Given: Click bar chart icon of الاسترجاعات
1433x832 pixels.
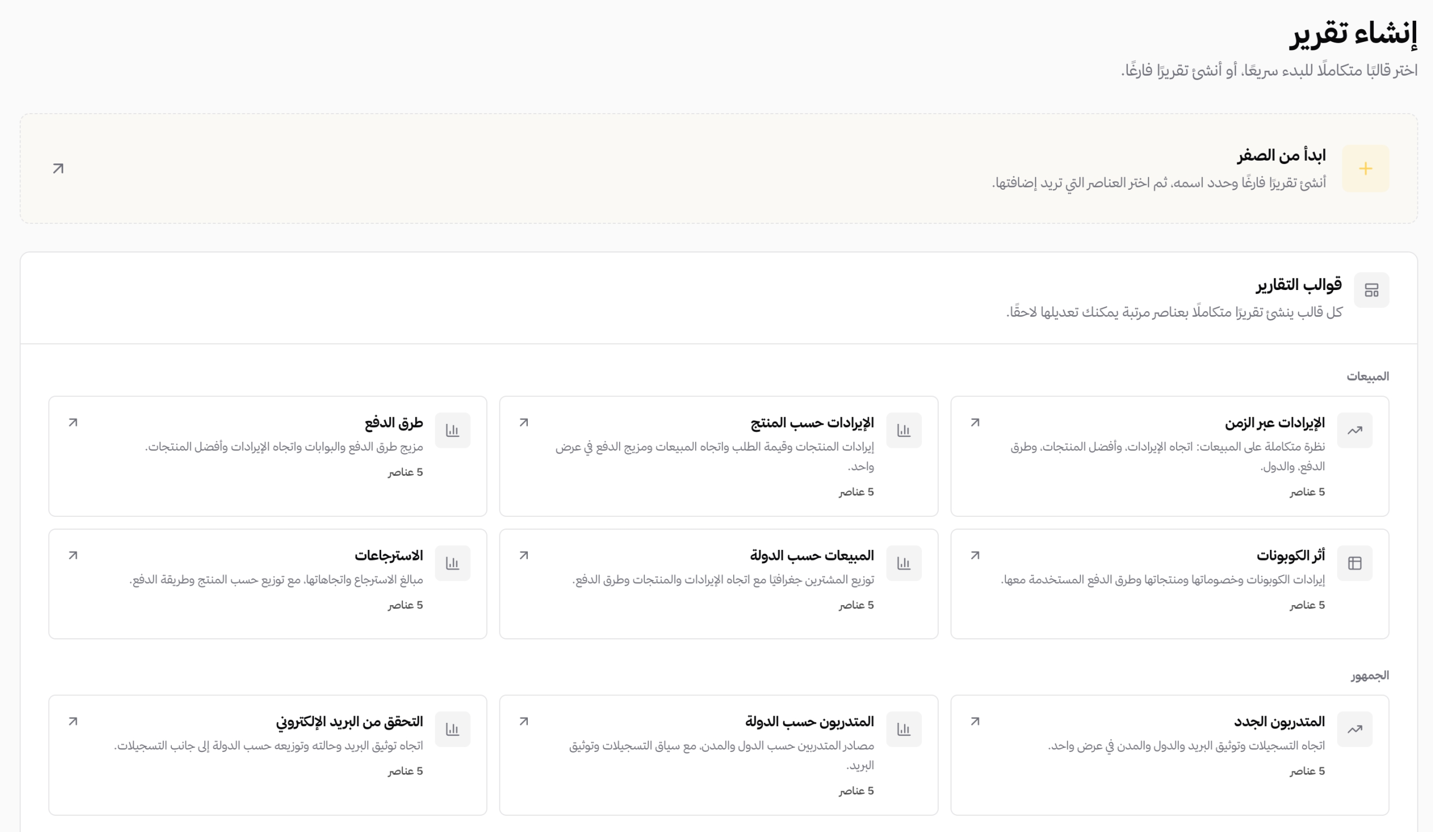Looking at the screenshot, I should (453, 563).
